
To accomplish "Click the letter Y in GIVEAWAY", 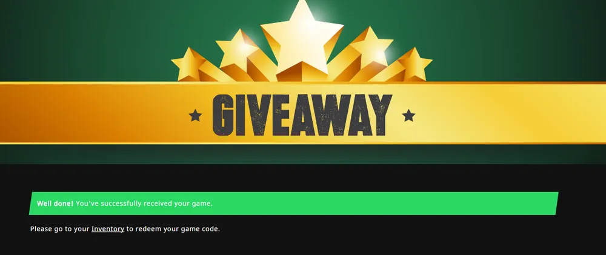I will (x=379, y=114).
